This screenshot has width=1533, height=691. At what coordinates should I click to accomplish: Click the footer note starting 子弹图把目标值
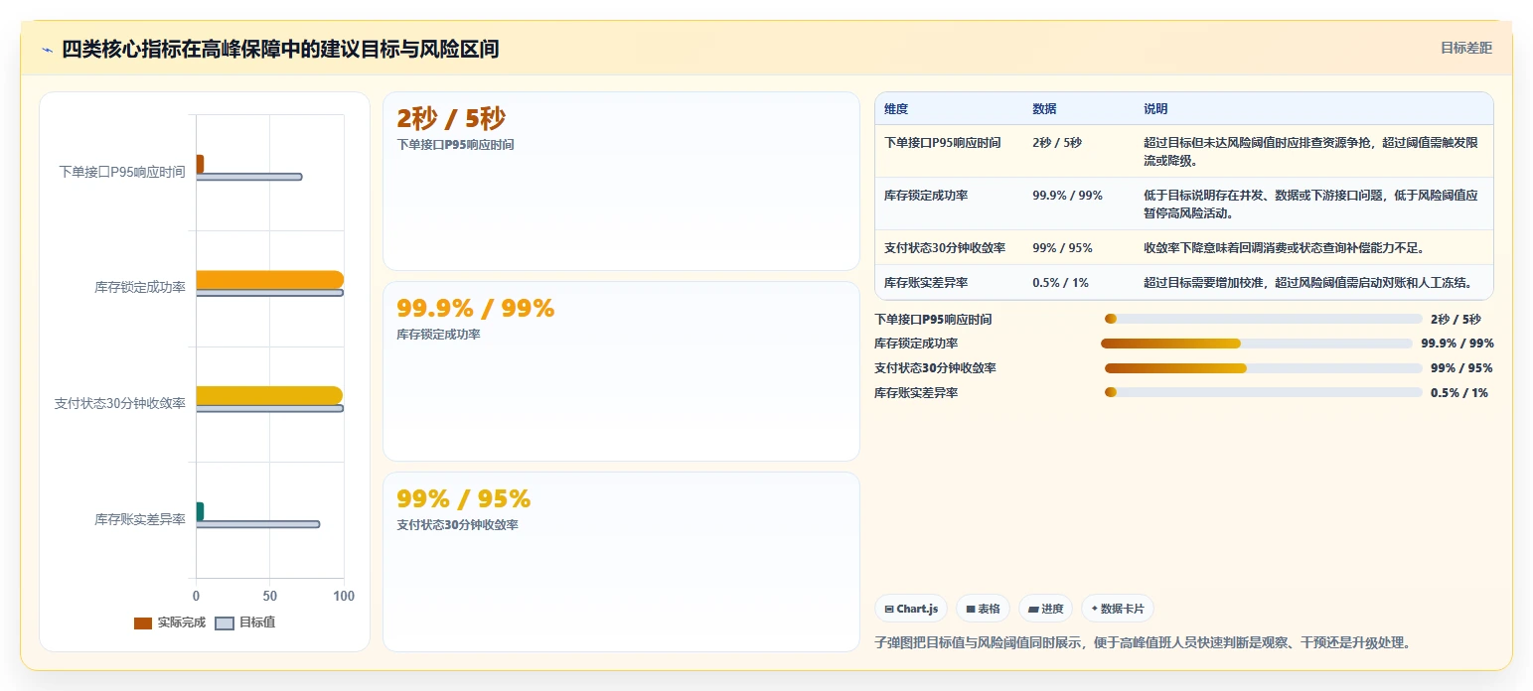1143,642
